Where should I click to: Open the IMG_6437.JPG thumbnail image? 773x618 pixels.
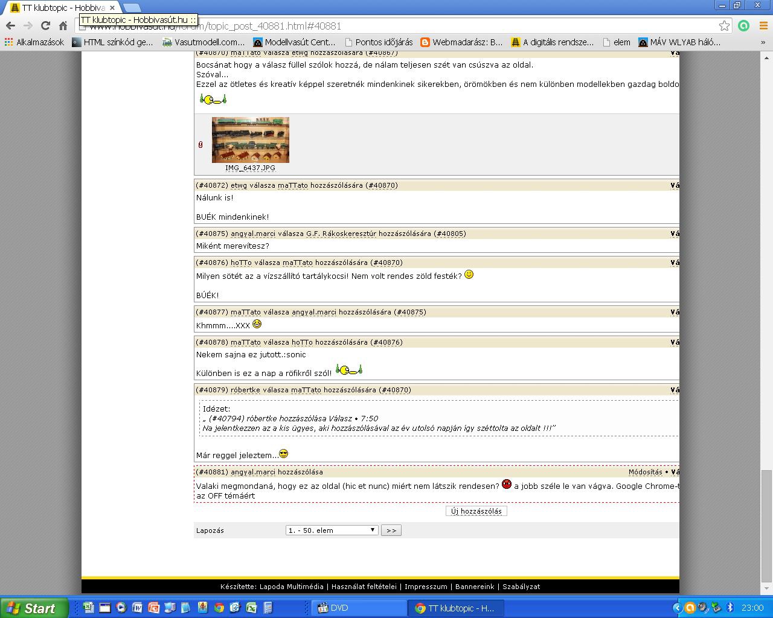pos(250,140)
